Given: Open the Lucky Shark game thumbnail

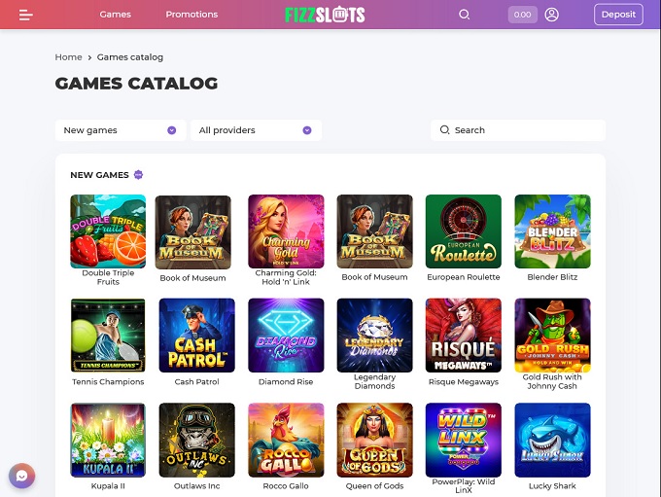Looking at the screenshot, I should coord(552,440).
